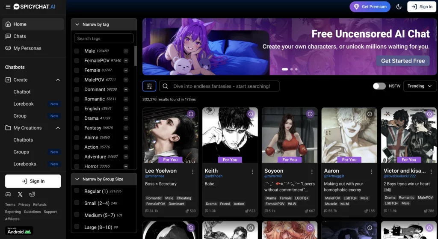Collapse the Narrow by tag section
Image resolution: width=438 pixels, height=239 pixels.
point(77,24)
